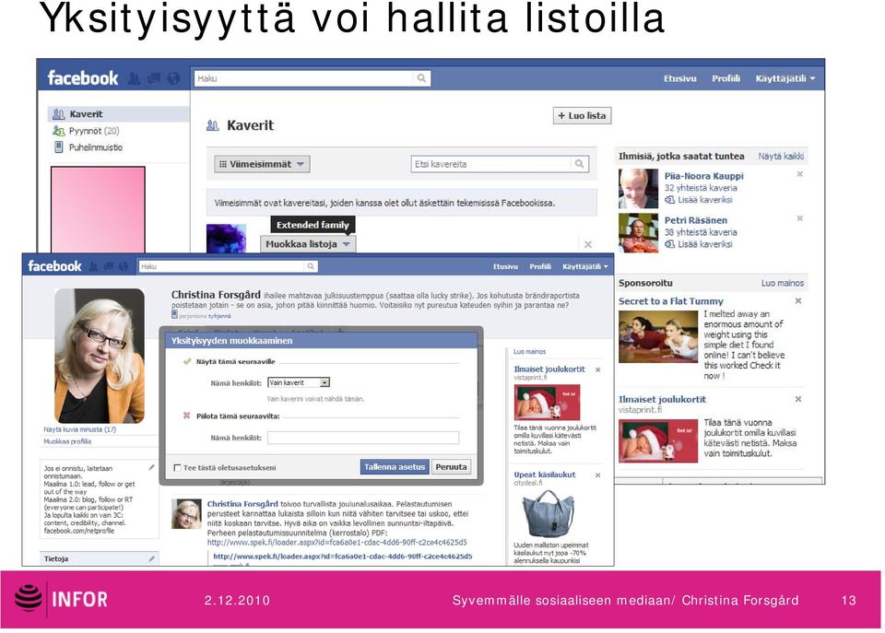
Task: Remove friend row with X near Muokkaa listoja
Action: coord(587,244)
